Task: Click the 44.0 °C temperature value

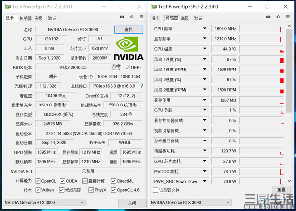Action: (224, 49)
